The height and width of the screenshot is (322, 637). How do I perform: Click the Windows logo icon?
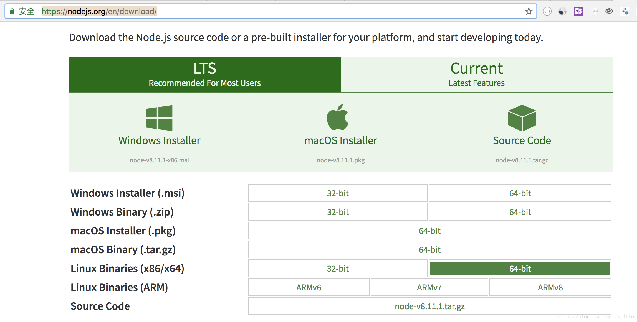point(159,118)
